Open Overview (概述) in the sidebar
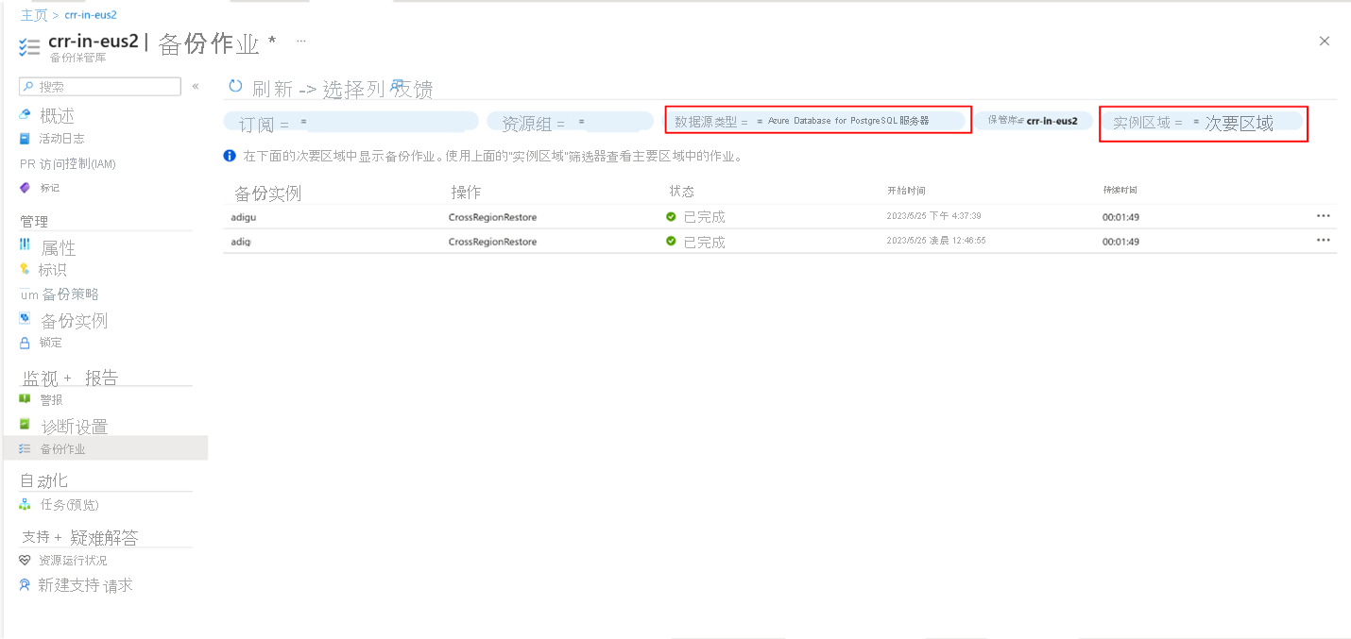1351x639 pixels. pyautogui.click(x=57, y=115)
